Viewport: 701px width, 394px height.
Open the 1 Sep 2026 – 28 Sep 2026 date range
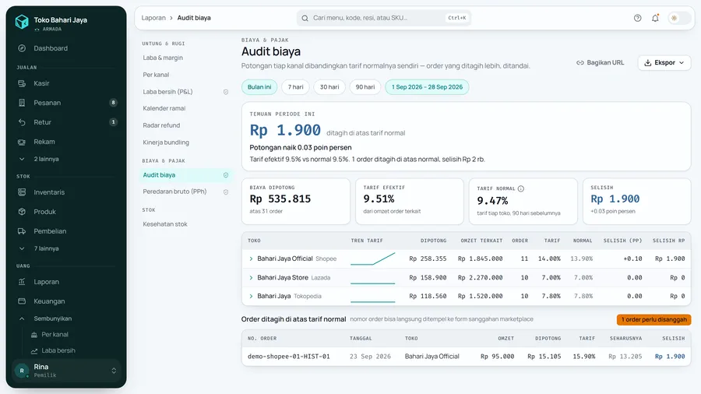click(427, 87)
